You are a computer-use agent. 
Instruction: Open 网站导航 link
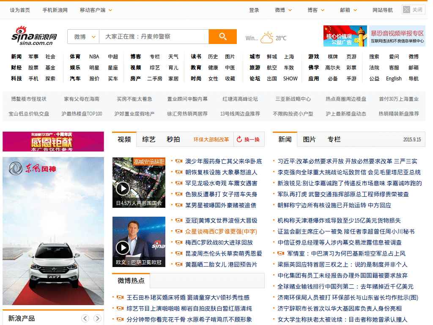coord(382,10)
